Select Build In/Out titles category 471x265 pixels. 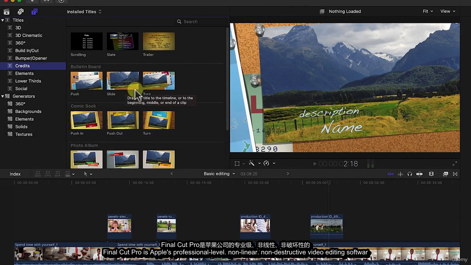pyautogui.click(x=27, y=50)
